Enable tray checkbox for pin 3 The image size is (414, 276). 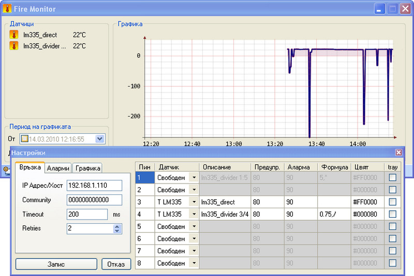click(x=393, y=202)
